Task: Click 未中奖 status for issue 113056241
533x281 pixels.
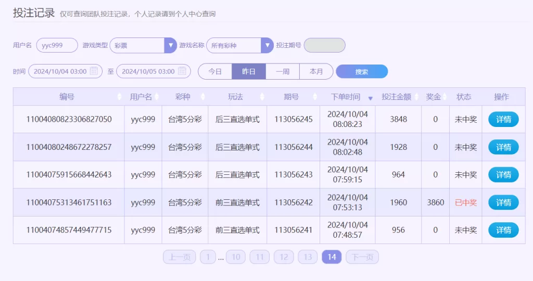Action: click(466, 230)
